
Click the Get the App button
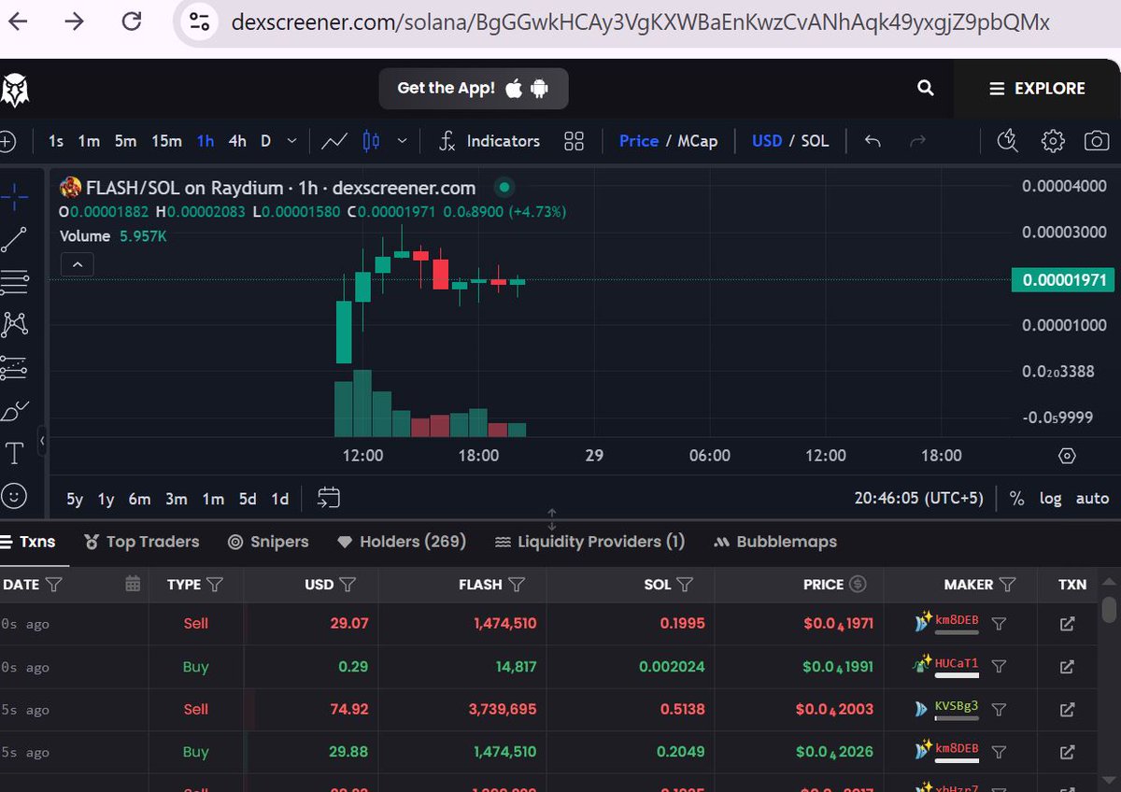click(x=474, y=89)
